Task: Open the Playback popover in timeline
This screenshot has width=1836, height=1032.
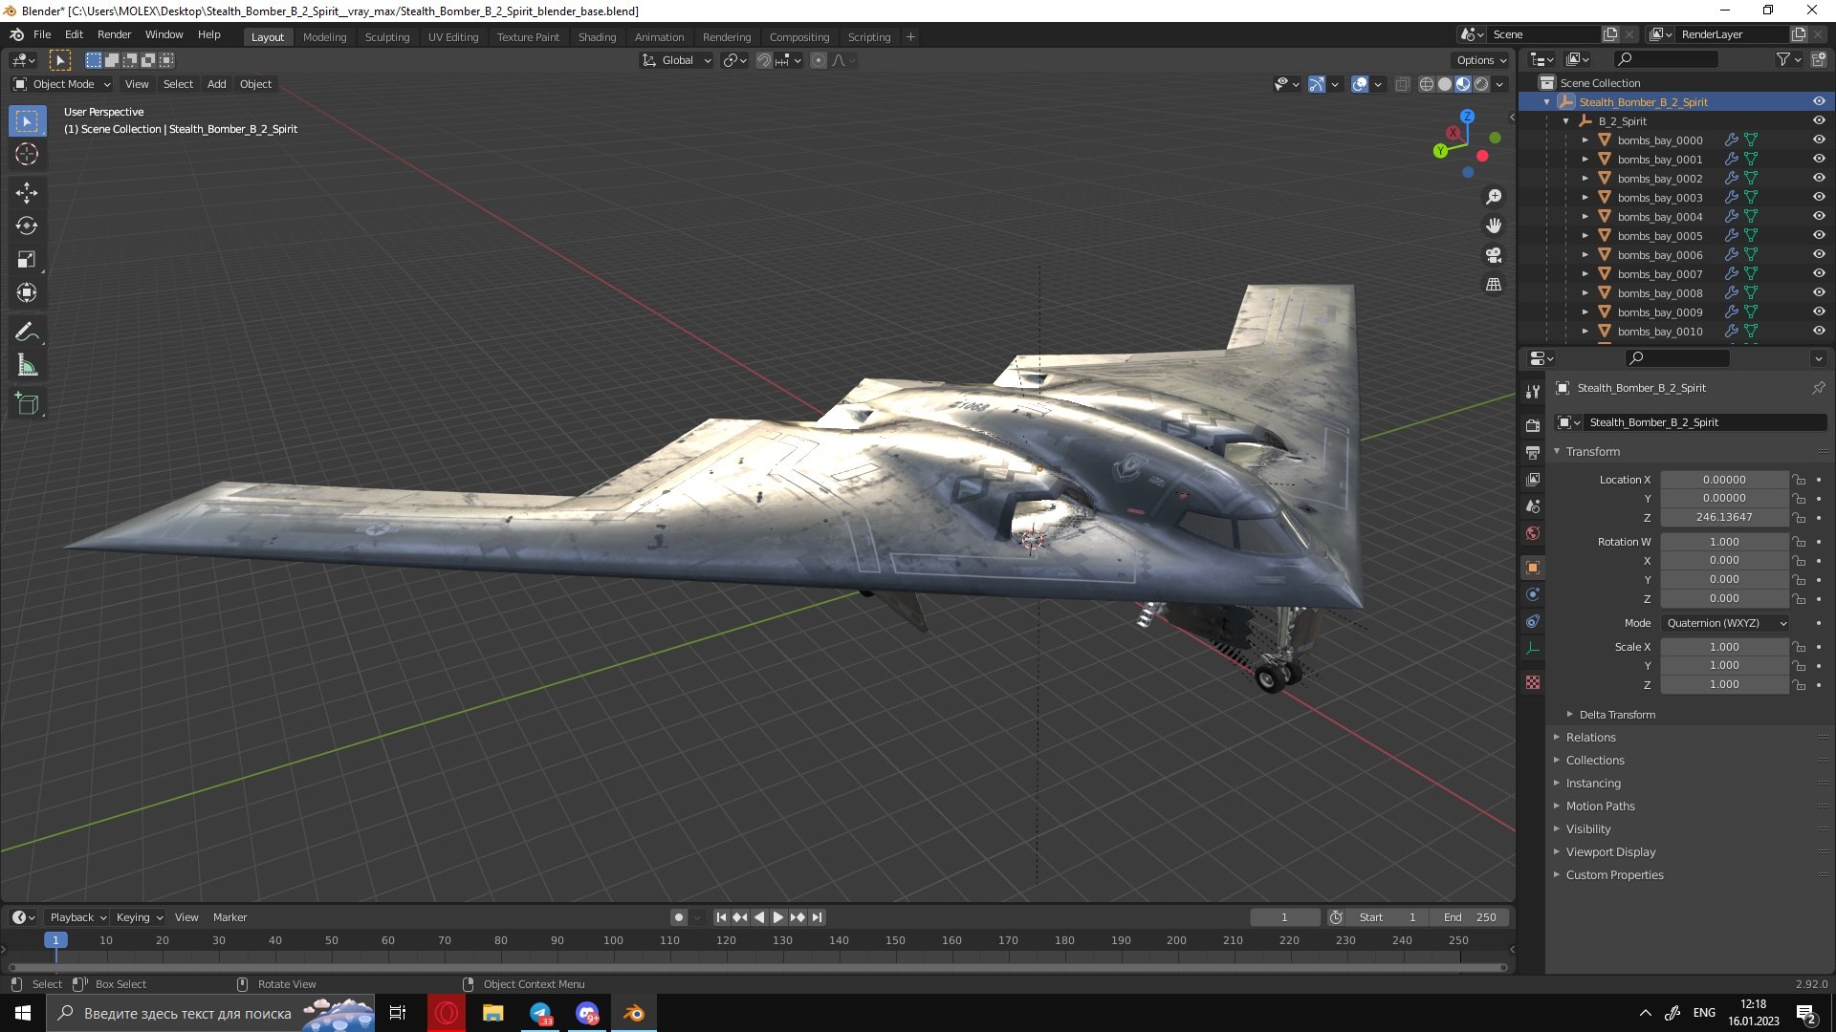Action: tap(77, 917)
